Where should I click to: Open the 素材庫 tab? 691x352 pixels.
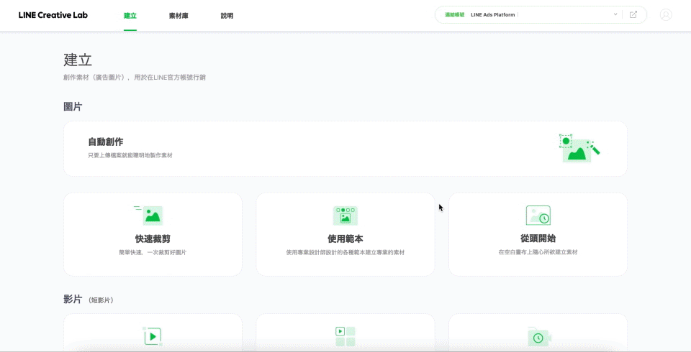pos(179,15)
